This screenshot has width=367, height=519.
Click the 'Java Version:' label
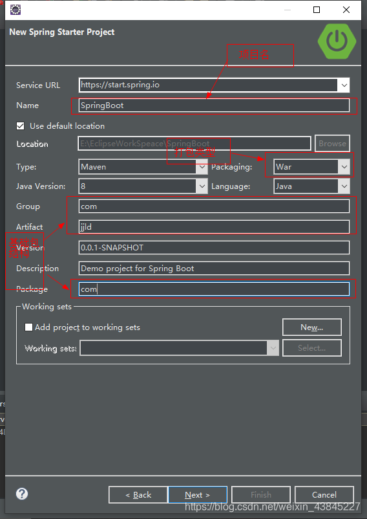tap(41, 186)
